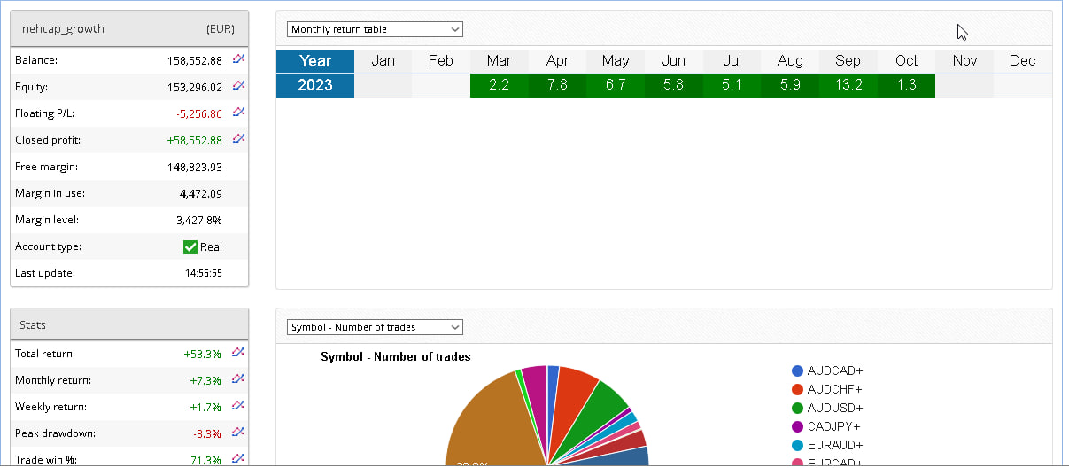1069x468 pixels.
Task: Click April return cell 7.8
Action: coord(557,85)
